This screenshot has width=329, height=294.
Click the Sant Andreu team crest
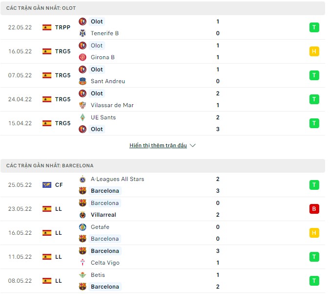coord(82,81)
